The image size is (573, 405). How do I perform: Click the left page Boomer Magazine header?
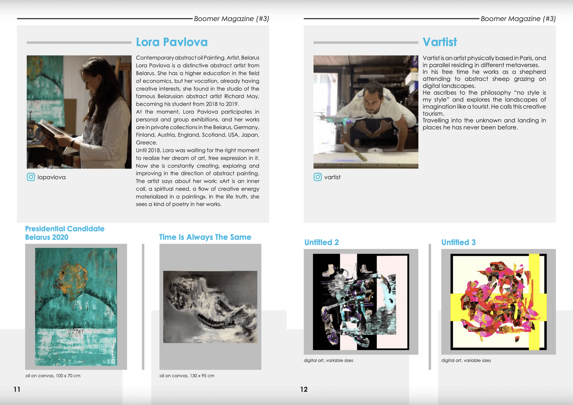click(231, 19)
